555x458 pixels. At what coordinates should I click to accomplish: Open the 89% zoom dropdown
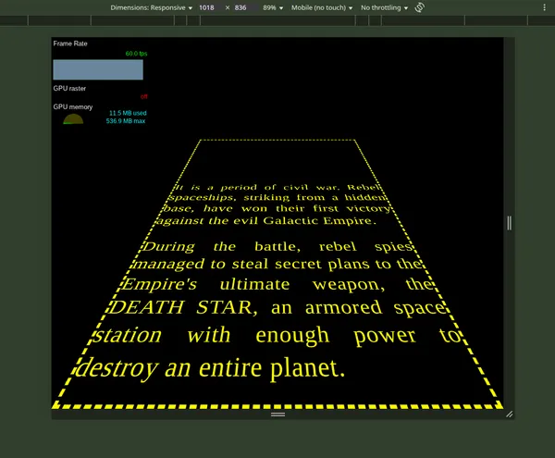point(273,7)
